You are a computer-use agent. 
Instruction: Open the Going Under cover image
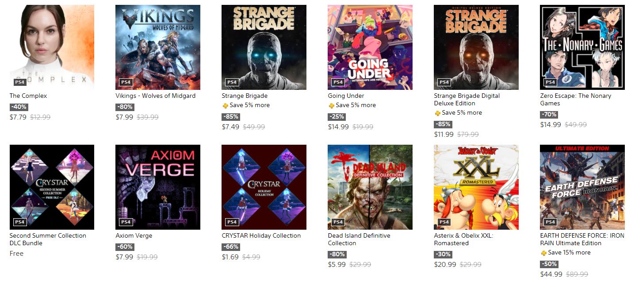(x=370, y=47)
